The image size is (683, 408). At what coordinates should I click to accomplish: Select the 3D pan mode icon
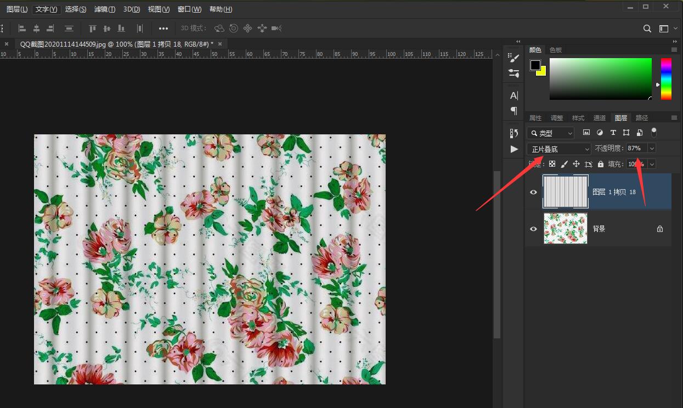click(247, 28)
